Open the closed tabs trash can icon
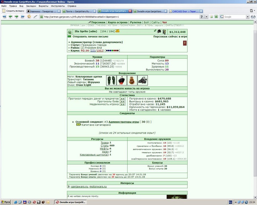Viewport: 257px width, 205px height. [x=251, y=11]
